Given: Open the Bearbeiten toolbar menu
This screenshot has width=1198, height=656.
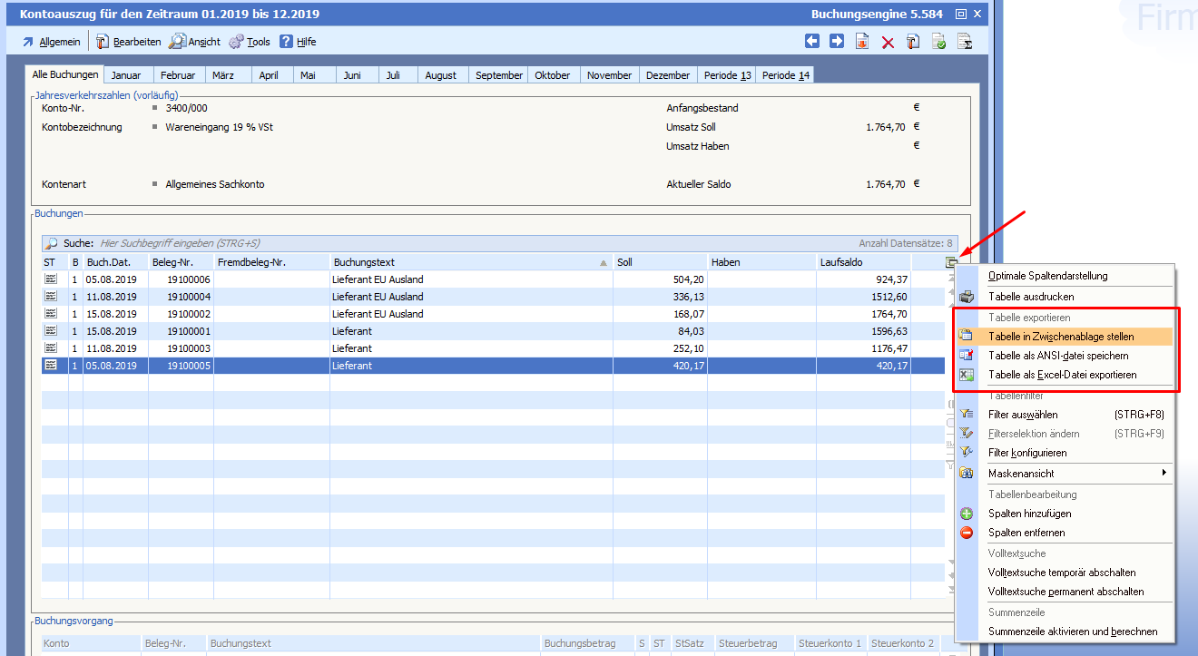Looking at the screenshot, I should (x=128, y=42).
